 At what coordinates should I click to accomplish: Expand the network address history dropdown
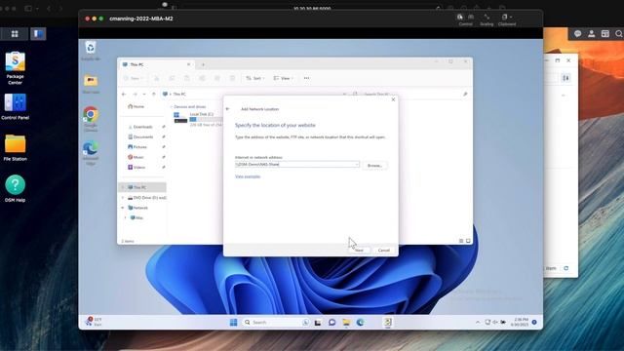[357, 165]
